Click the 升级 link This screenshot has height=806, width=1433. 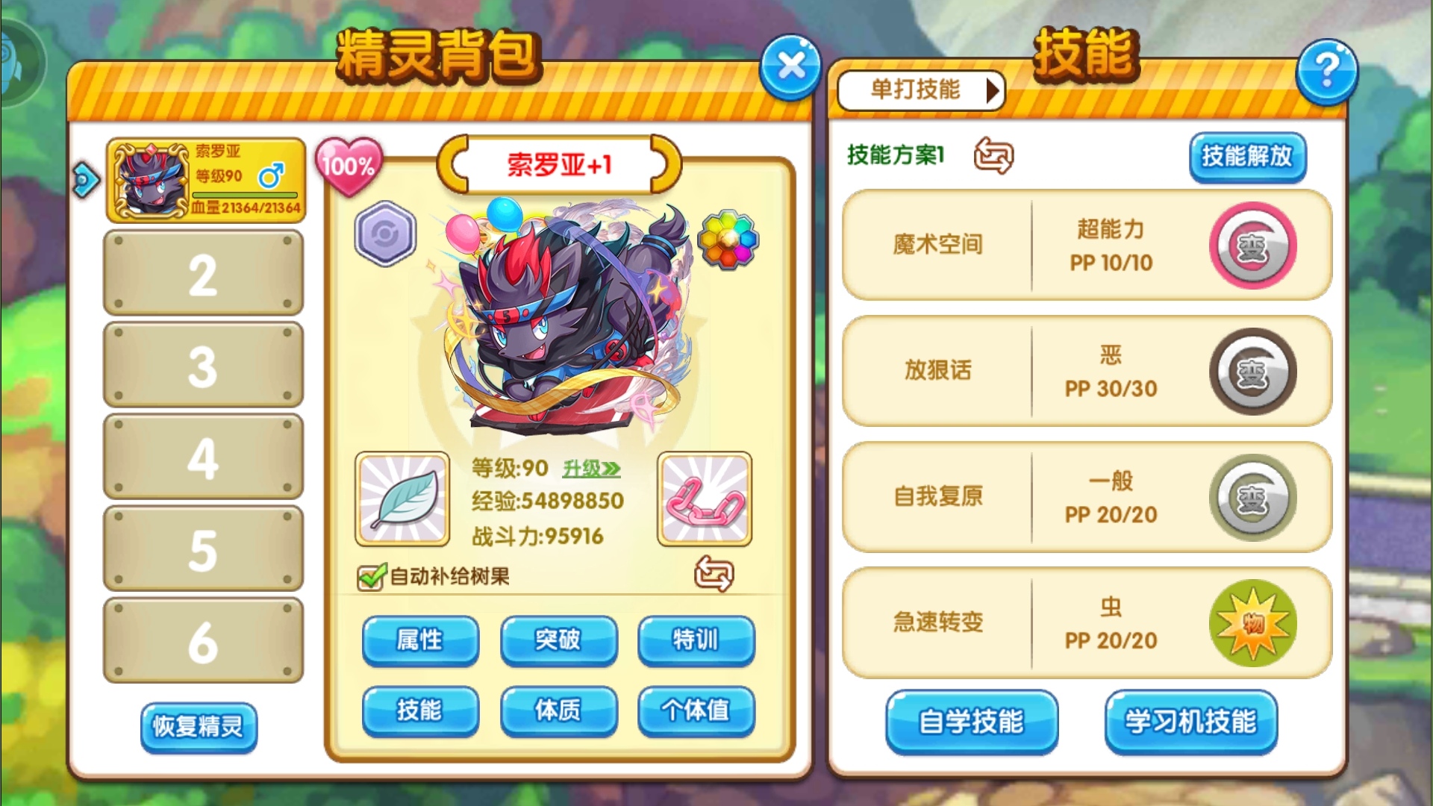point(591,469)
